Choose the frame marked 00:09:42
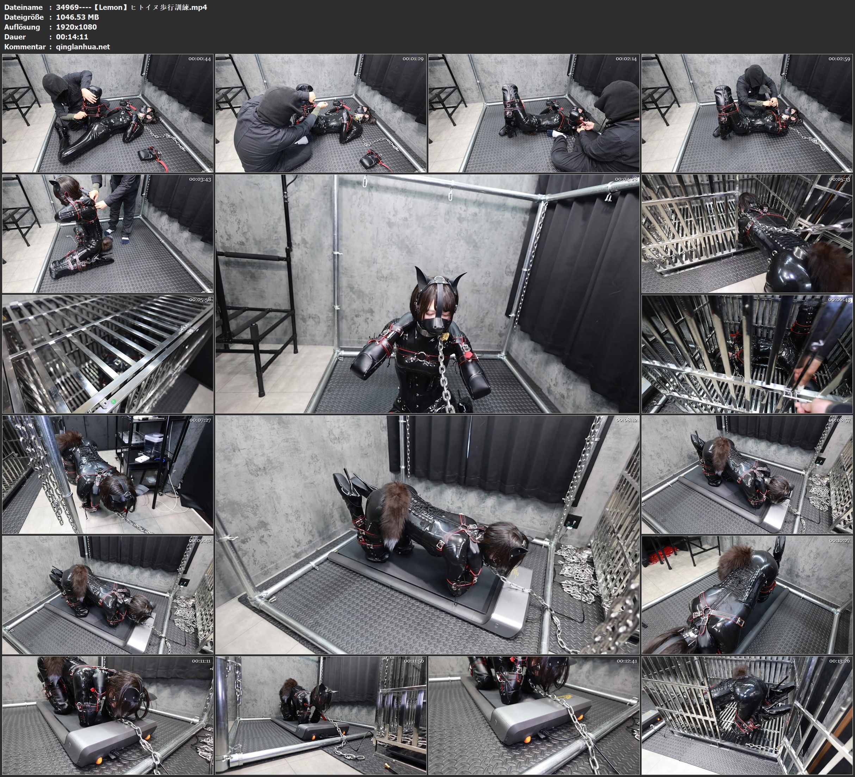 [108, 595]
